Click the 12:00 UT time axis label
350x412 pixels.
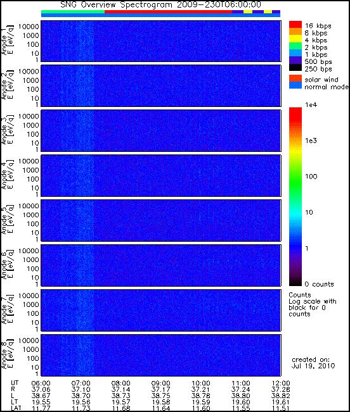point(281,384)
